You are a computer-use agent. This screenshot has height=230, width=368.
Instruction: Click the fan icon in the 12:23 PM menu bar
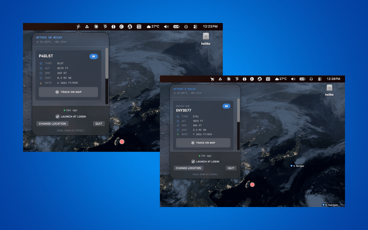point(130,26)
